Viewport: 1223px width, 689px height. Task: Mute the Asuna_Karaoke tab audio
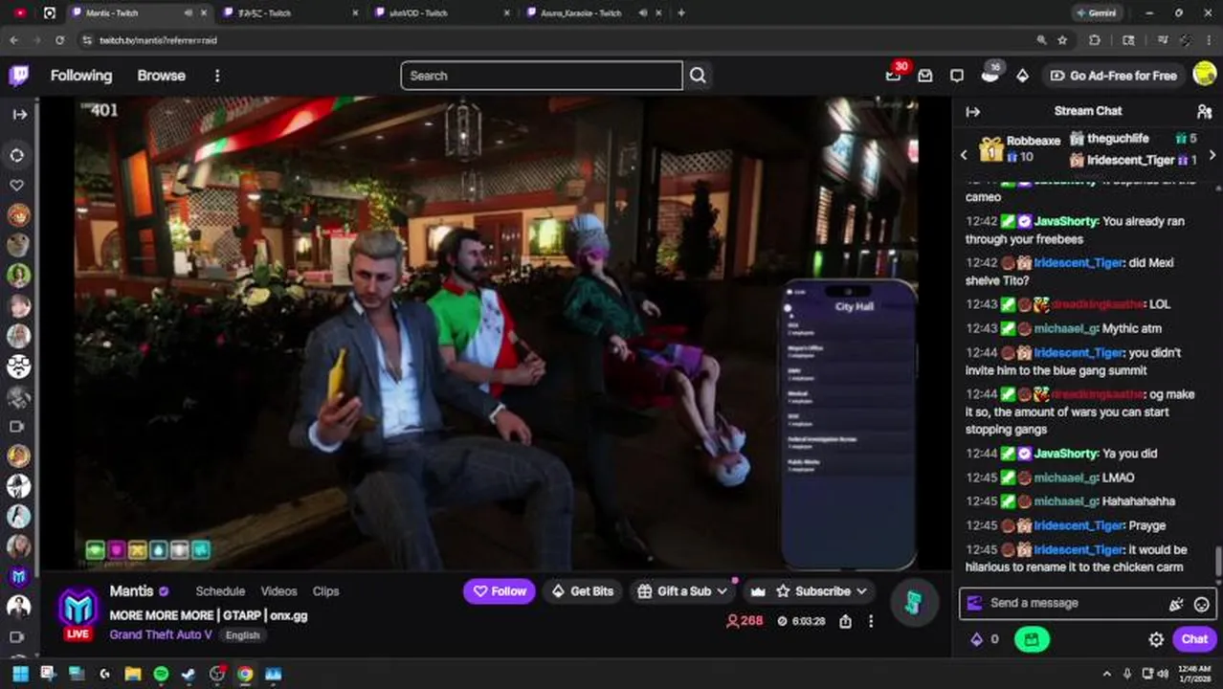643,13
